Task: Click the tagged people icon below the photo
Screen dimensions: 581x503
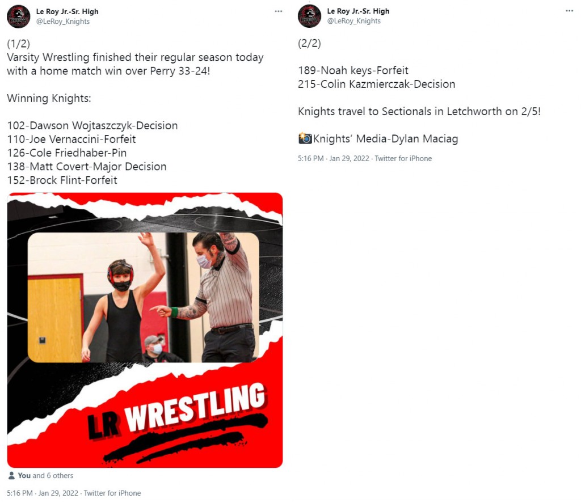Action: (11, 475)
